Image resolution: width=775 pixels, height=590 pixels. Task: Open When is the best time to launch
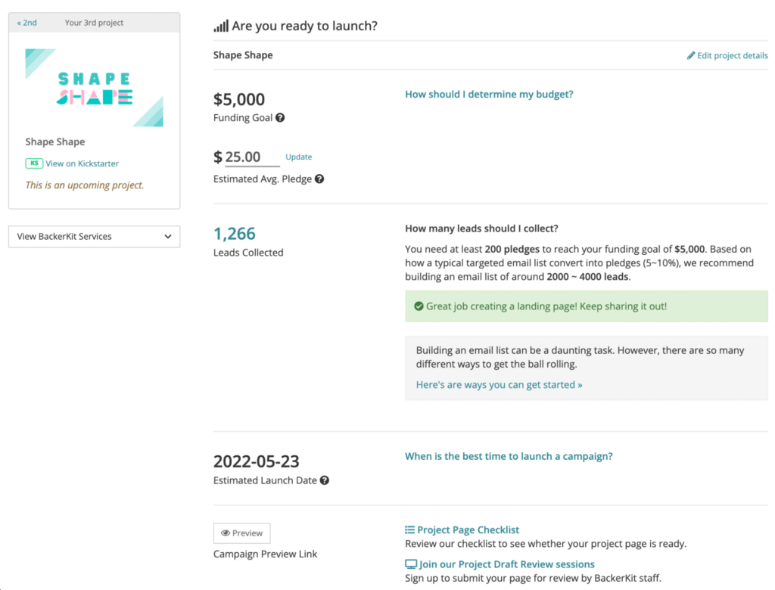pos(509,456)
